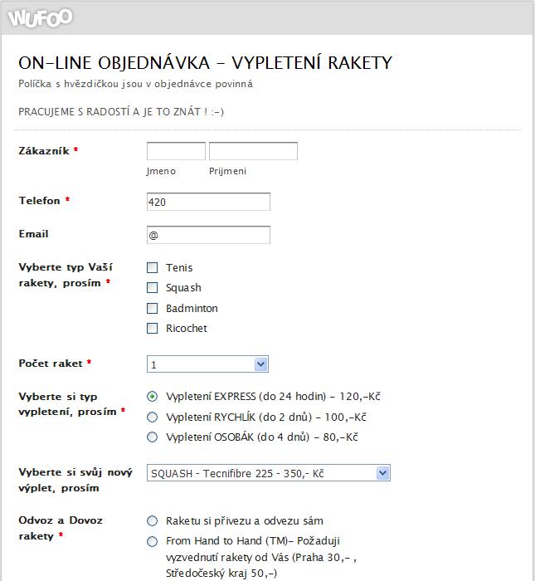The height and width of the screenshot is (581, 535).
Task: Expand the new string selection dropdown
Action: tap(268, 473)
